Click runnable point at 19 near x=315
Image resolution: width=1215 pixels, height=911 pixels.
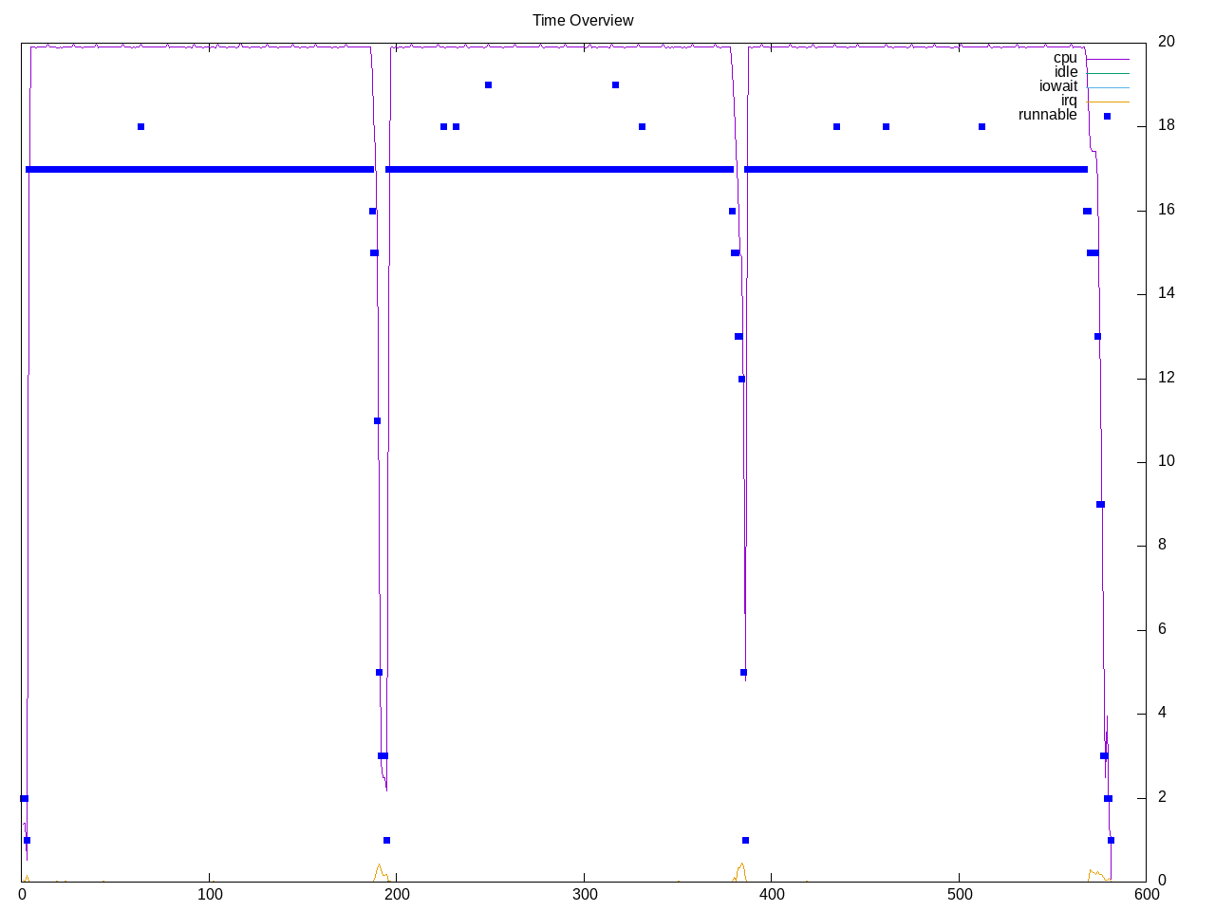[615, 85]
